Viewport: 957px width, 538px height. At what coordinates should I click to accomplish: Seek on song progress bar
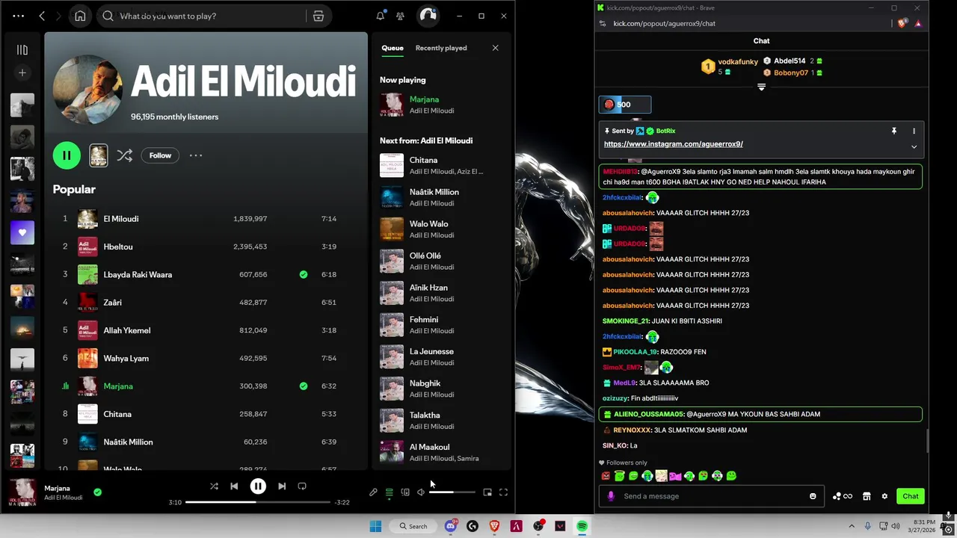(x=256, y=502)
